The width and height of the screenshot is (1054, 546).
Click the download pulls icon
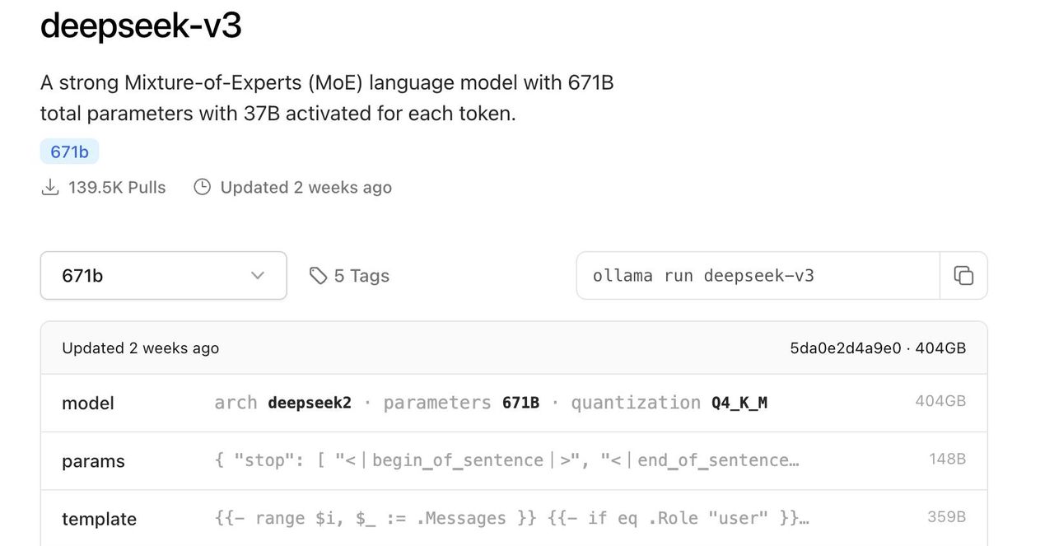(50, 188)
